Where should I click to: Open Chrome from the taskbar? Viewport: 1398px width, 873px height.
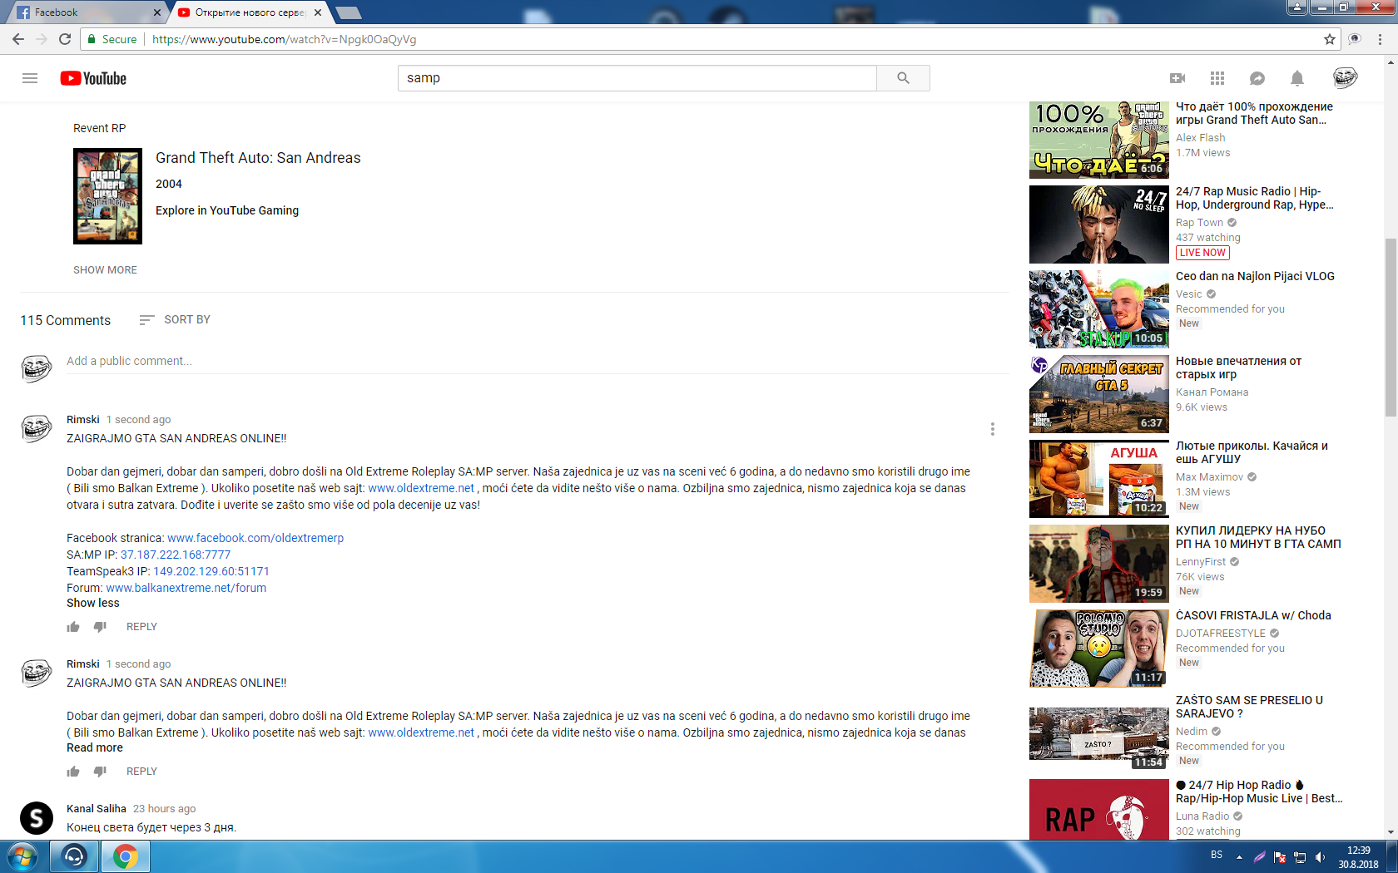125,856
